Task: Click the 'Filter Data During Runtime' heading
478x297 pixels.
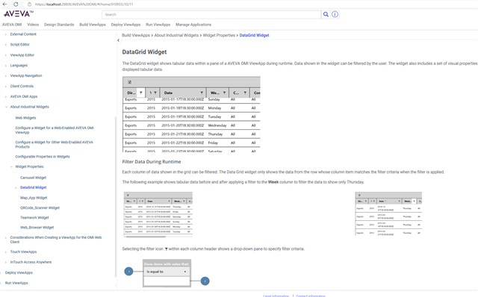Action: (152, 162)
